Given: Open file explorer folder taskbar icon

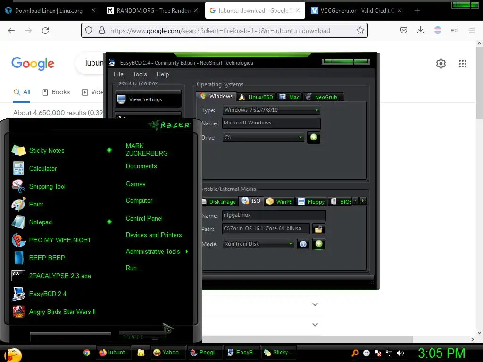Looking at the screenshot, I should tap(141, 353).
